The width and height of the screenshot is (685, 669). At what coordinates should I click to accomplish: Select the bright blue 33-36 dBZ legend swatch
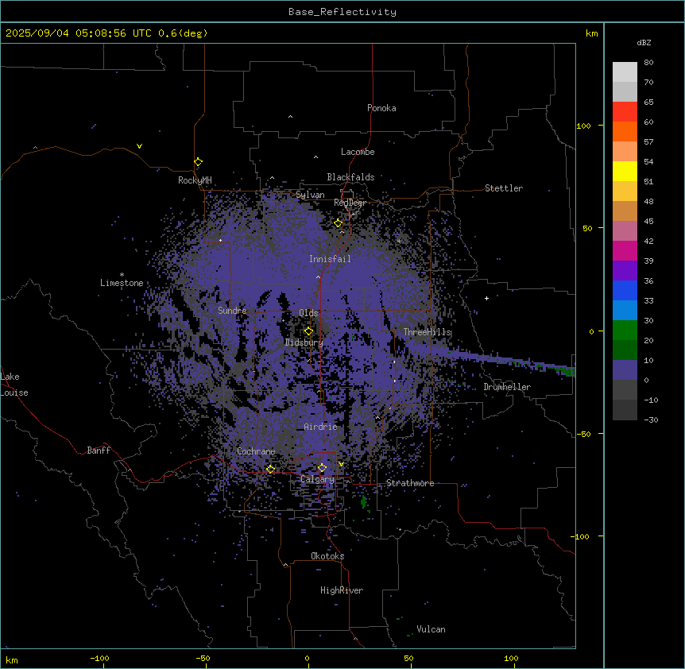(625, 290)
